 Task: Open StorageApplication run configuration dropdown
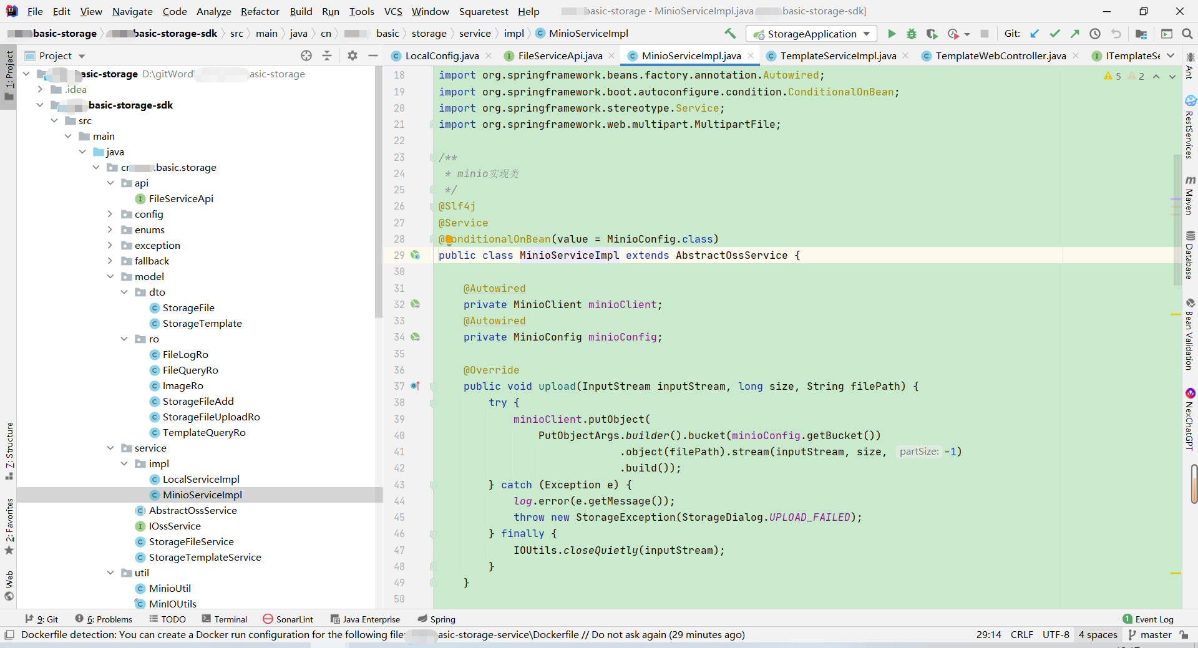(x=811, y=34)
